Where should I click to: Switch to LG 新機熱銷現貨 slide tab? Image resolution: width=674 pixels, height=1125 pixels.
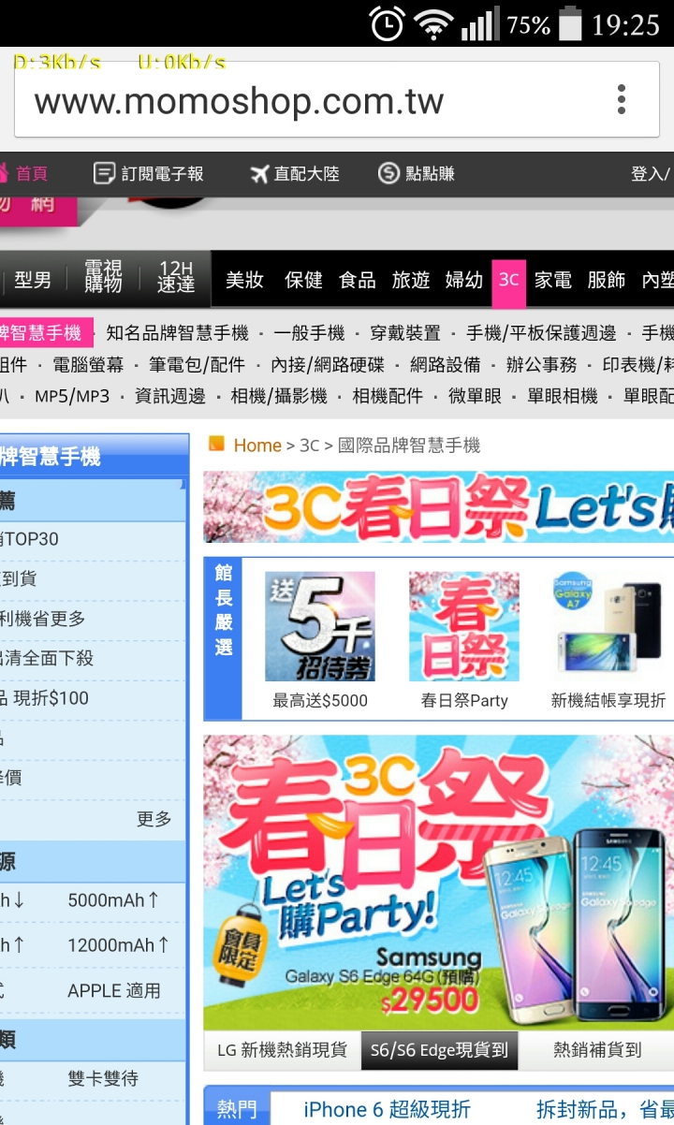pyautogui.click(x=282, y=1050)
